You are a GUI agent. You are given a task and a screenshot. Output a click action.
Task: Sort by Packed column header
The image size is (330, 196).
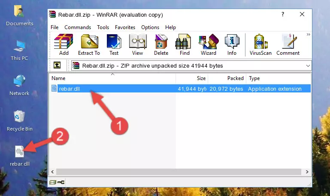(x=227, y=78)
